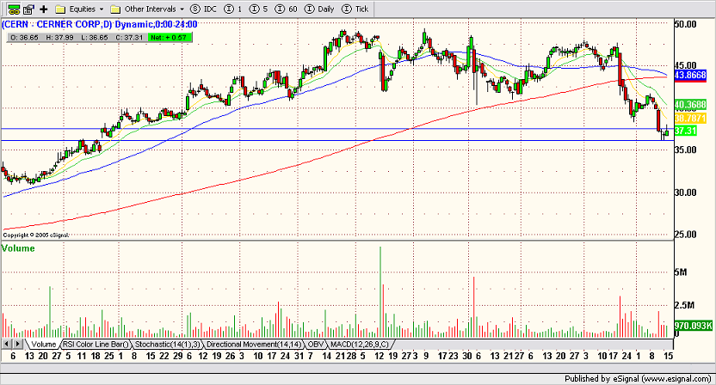Switch to the 1-minute interval
This screenshot has height=385, width=716.
233,9
